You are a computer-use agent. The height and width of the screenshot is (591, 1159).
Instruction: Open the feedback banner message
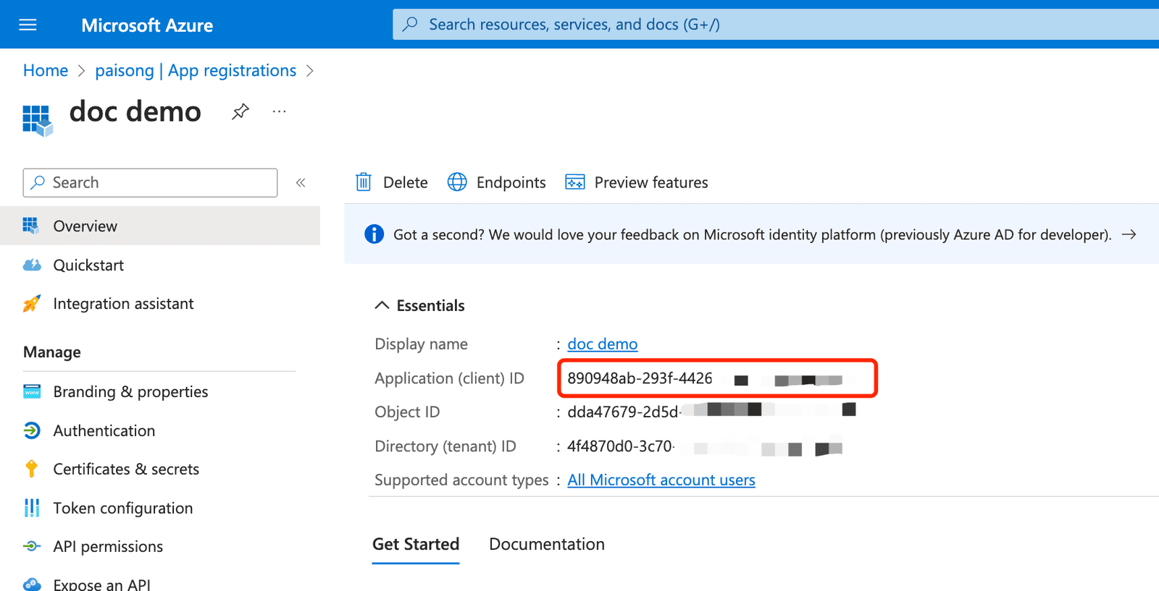(752, 234)
